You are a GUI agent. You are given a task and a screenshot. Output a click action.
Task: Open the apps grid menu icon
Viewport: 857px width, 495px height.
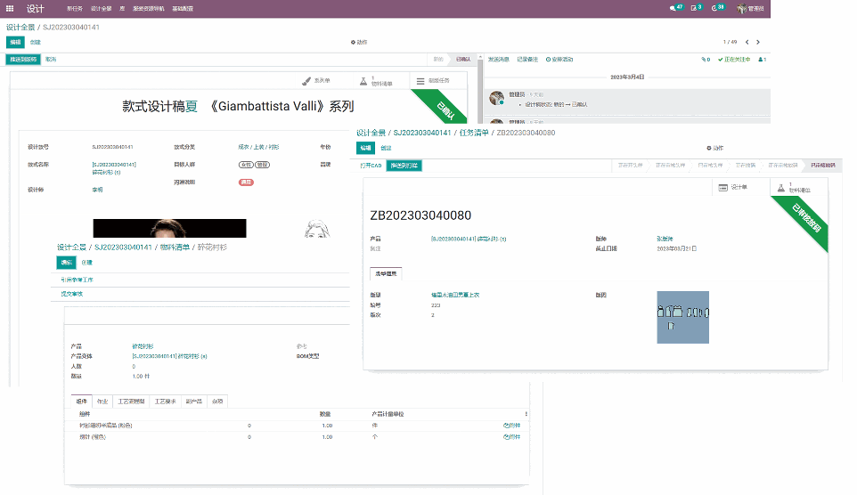tap(11, 8)
